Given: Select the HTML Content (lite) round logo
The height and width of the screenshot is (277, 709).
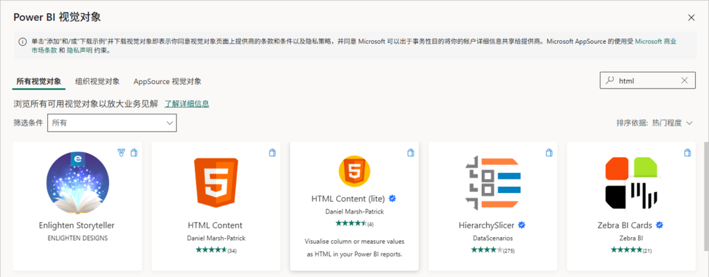Looking at the screenshot, I should [354, 170].
